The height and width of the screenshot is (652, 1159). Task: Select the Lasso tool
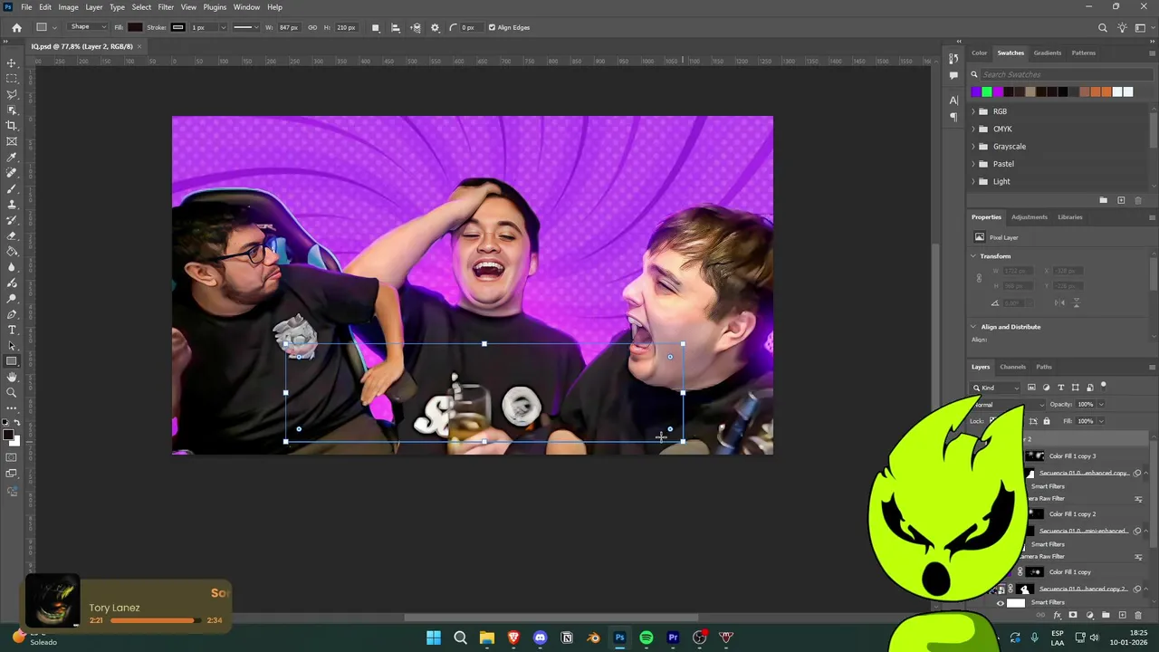(12, 94)
